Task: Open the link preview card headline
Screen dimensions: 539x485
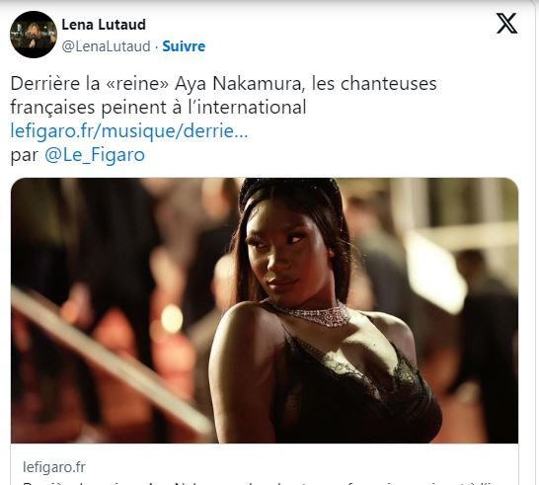Action: tap(265, 483)
